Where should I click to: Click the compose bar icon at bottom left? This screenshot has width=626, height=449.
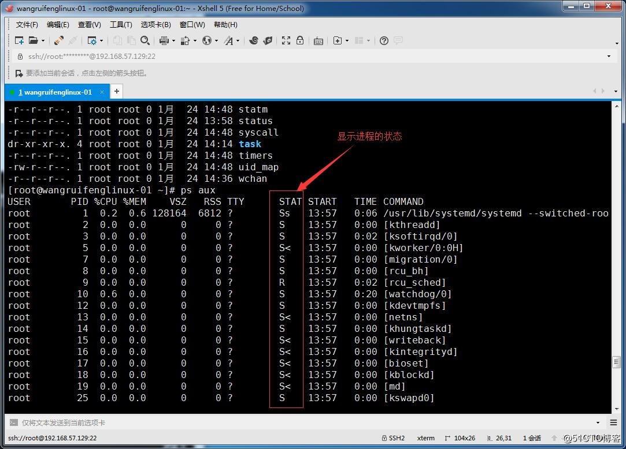(x=13, y=422)
